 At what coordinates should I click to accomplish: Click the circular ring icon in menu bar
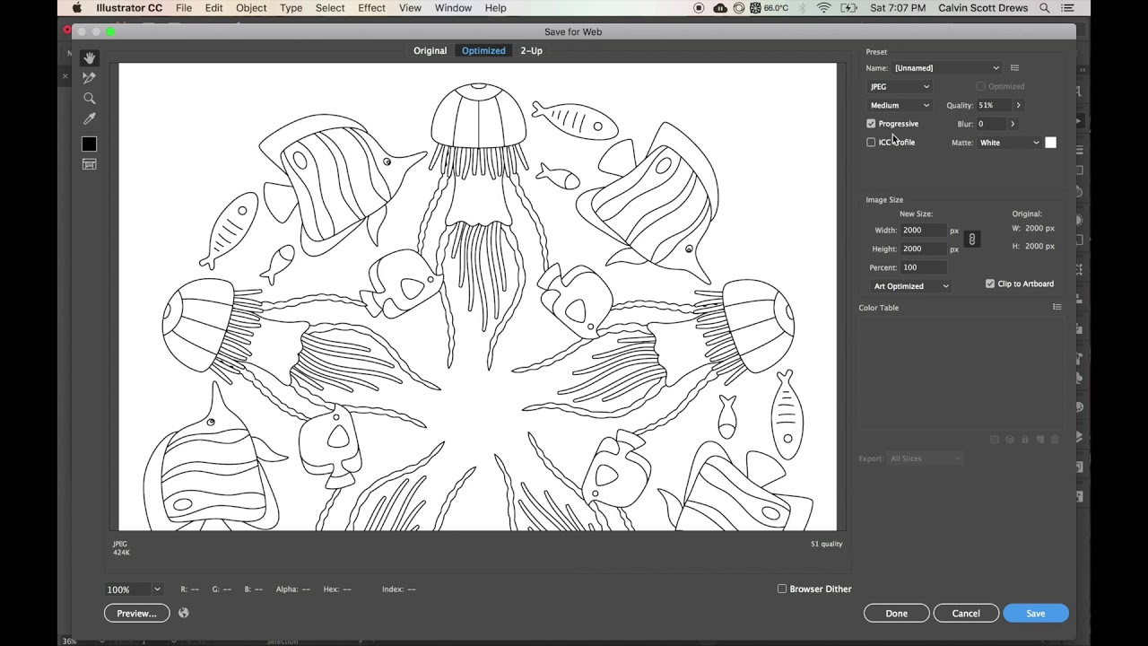[x=740, y=8]
